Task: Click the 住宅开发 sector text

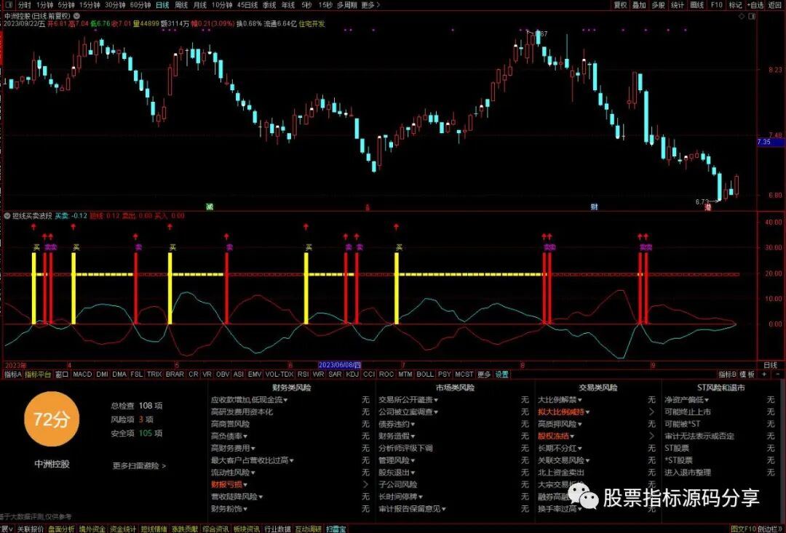Action: point(311,23)
